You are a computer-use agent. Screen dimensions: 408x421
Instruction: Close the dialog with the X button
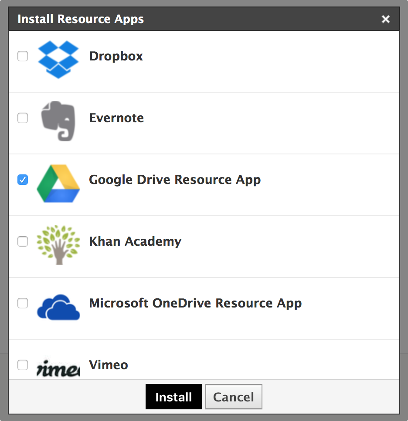point(386,19)
